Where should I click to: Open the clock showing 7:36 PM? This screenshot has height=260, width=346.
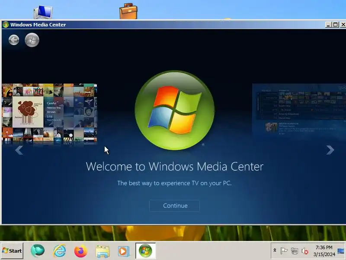(x=324, y=251)
